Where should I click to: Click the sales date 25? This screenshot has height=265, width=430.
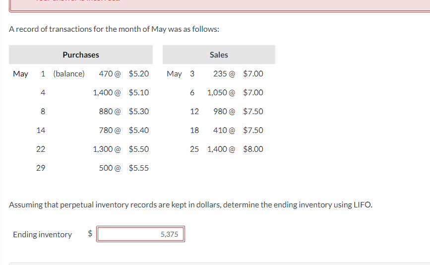[194, 149]
